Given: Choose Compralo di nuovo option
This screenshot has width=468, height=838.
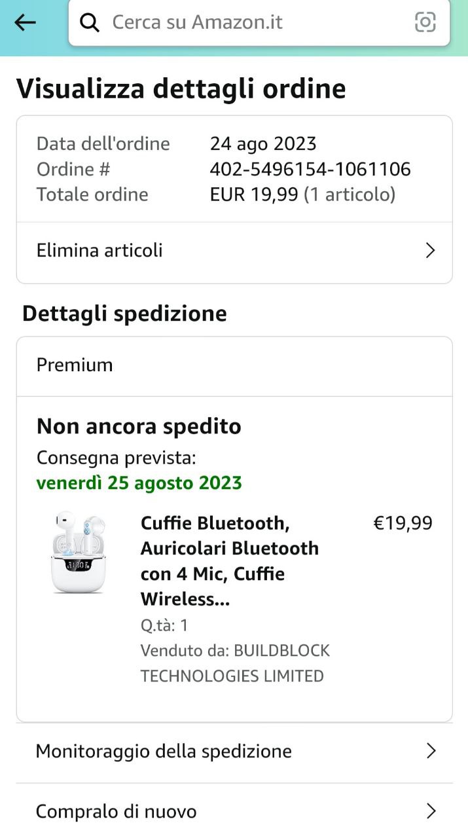Looking at the screenshot, I should pyautogui.click(x=234, y=812).
